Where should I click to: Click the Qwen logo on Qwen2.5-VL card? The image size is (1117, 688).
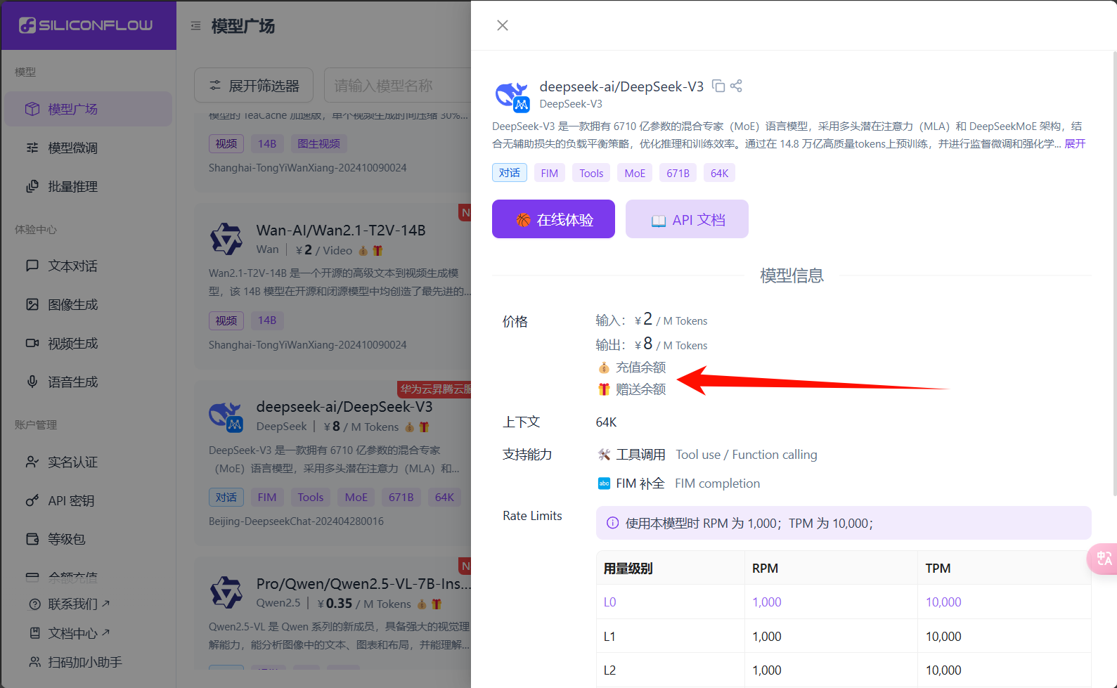pos(226,592)
